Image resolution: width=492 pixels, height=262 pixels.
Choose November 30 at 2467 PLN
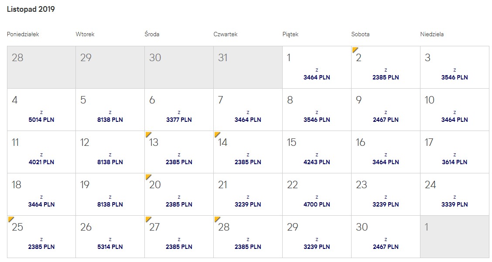tap(386, 237)
